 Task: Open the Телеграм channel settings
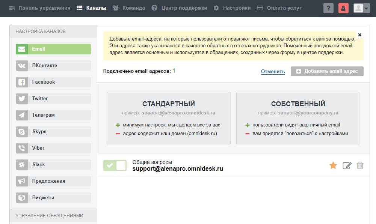point(53,115)
